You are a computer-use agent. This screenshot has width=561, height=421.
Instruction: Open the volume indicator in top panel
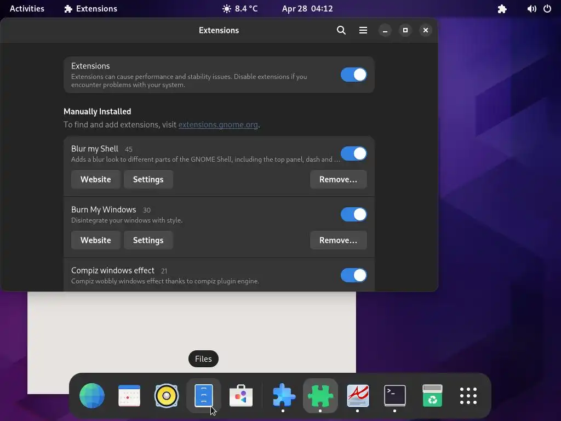point(531,9)
